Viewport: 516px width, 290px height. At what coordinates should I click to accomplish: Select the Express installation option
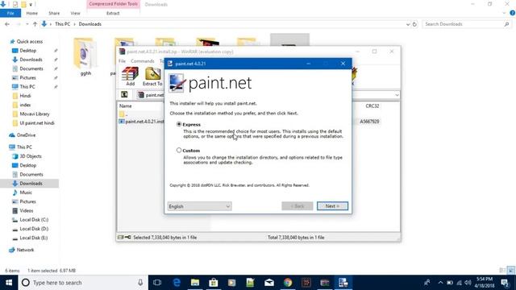179,124
